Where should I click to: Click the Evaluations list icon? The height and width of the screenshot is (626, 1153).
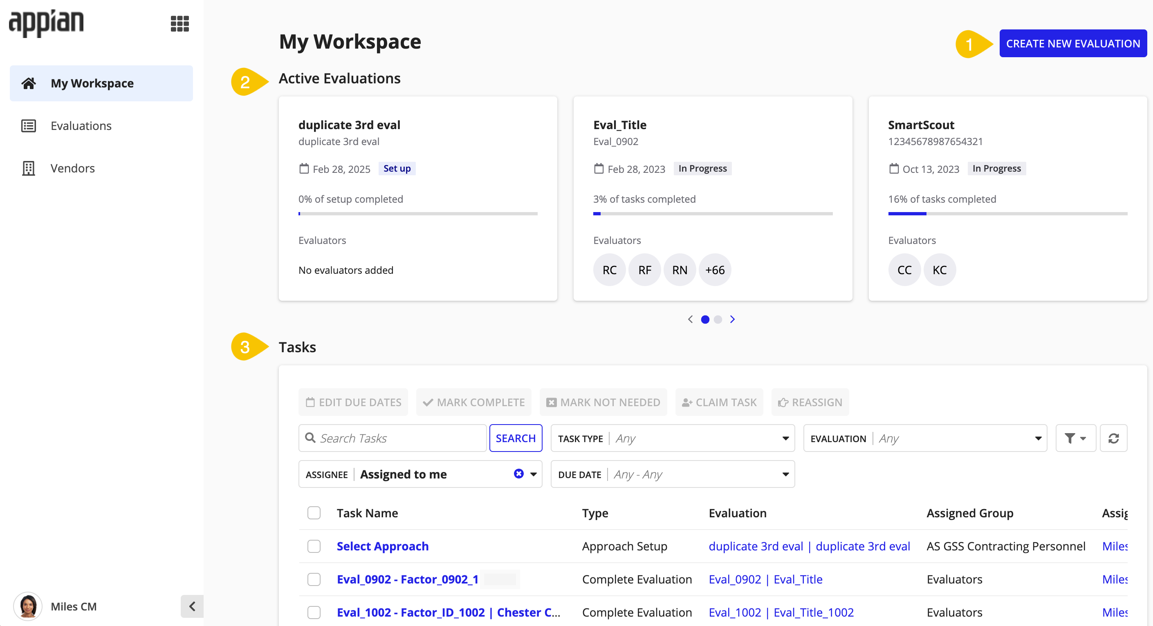[29, 125]
